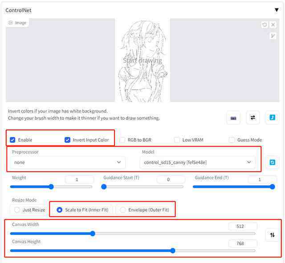Adjust the Weight slider

[51, 187]
